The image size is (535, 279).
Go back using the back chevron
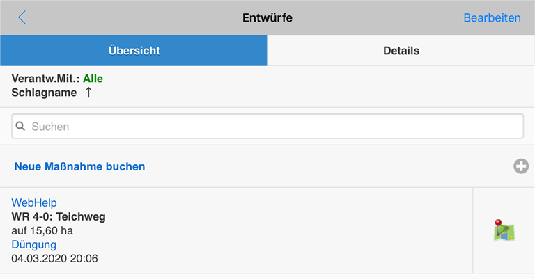click(22, 17)
